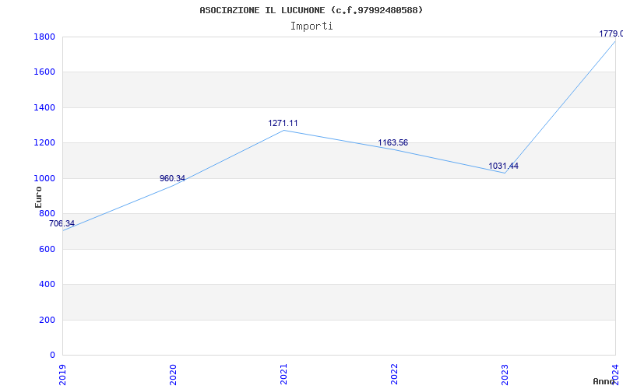
Task: Click y-axis value 0
Action: [53, 356]
